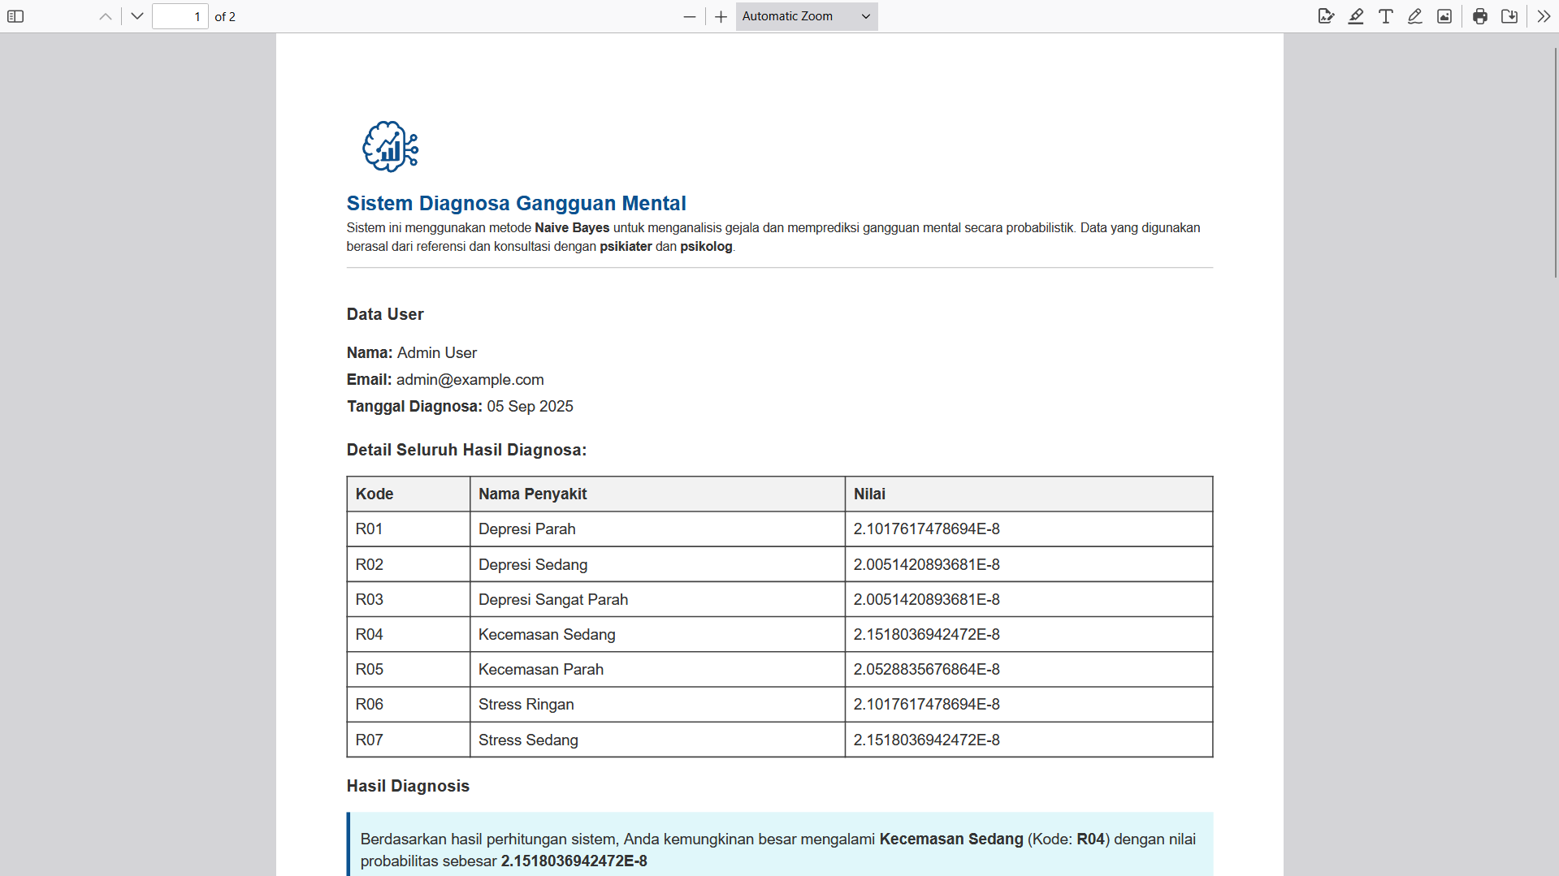Screen dimensions: 1559x876
Task: Go to the next page arrow
Action: click(137, 16)
